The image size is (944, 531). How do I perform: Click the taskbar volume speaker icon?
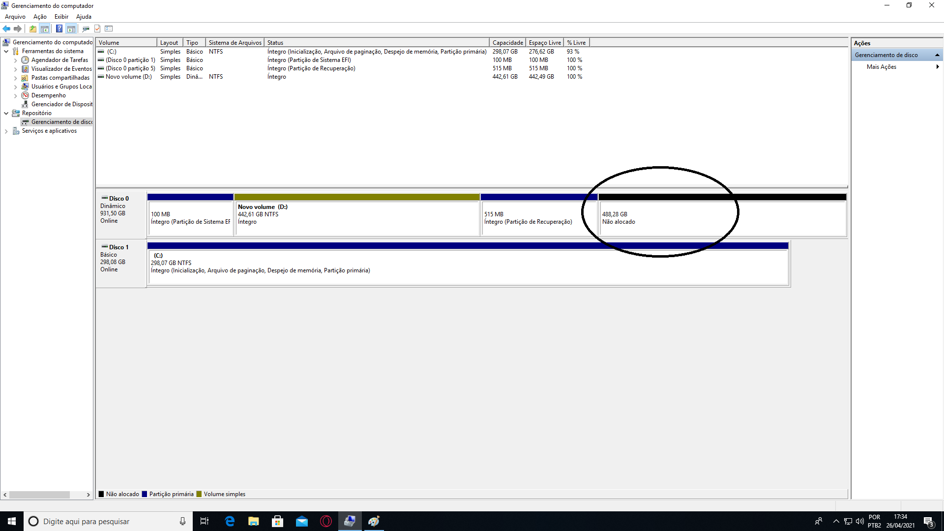coord(860,521)
